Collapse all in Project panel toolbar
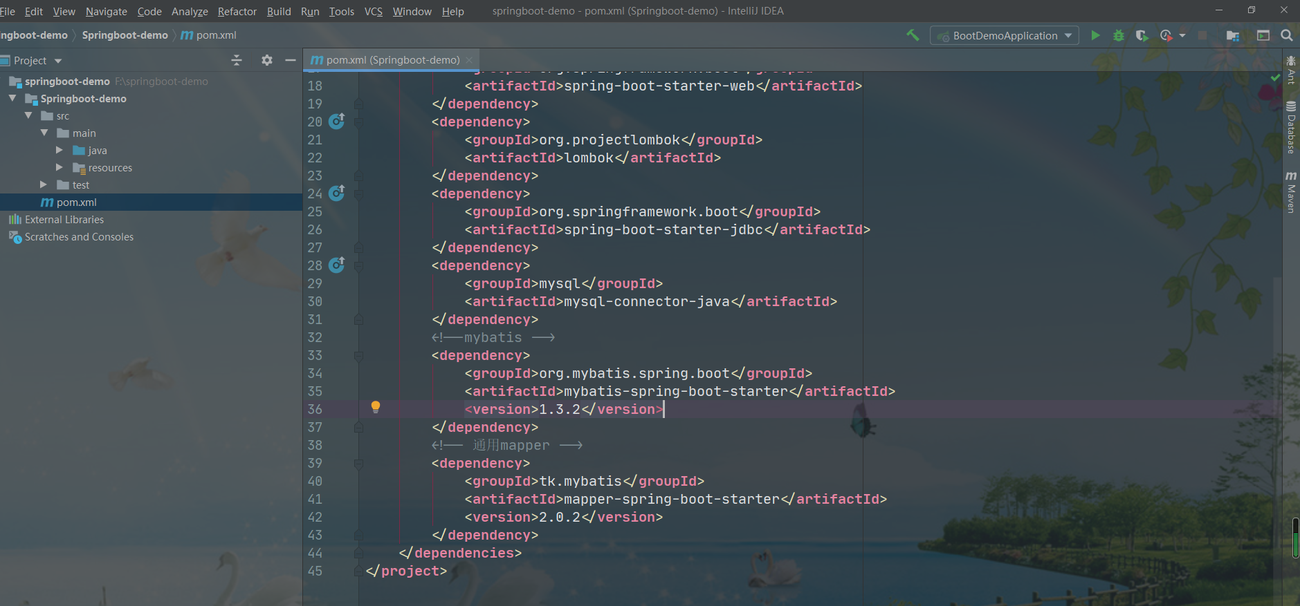This screenshot has height=606, width=1300. pyautogui.click(x=237, y=60)
